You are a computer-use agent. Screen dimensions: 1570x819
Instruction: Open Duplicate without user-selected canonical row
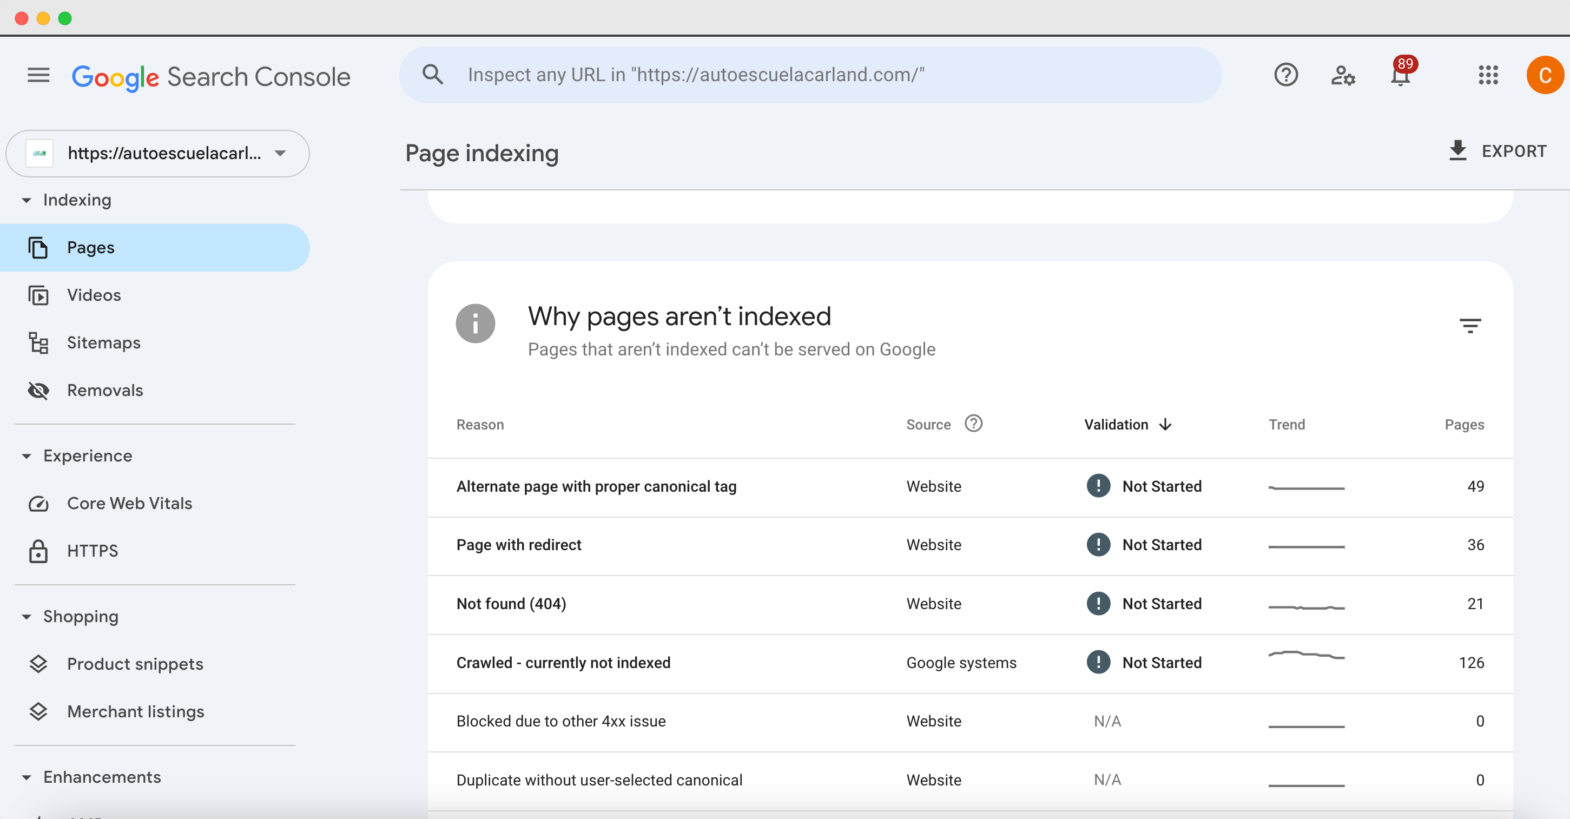(970, 781)
